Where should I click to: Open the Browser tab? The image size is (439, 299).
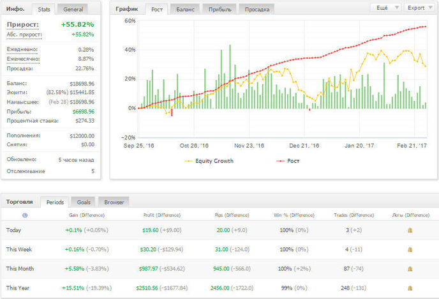(114, 202)
